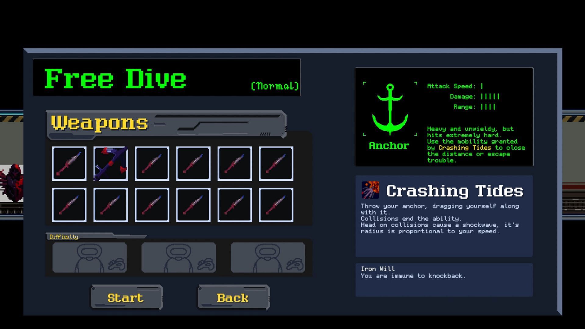This screenshot has height=329, width=585.
Task: Select the first bottom-row weapon icon
Action: [x=69, y=204]
